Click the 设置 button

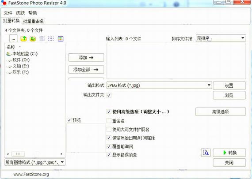coord(229,86)
